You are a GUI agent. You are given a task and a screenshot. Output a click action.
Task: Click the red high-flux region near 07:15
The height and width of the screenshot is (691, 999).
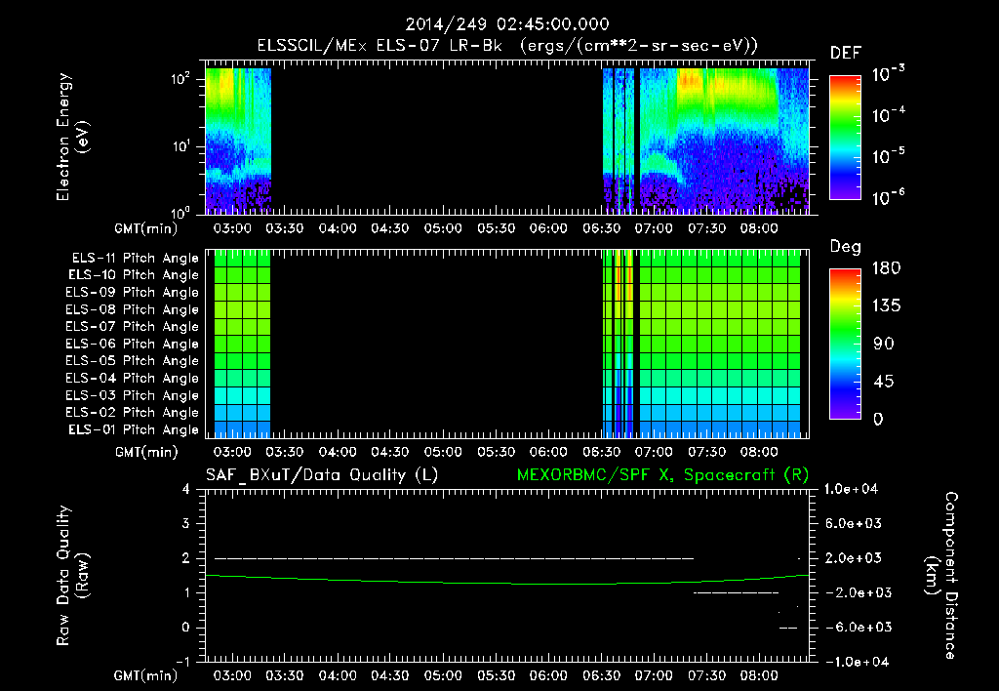690,80
